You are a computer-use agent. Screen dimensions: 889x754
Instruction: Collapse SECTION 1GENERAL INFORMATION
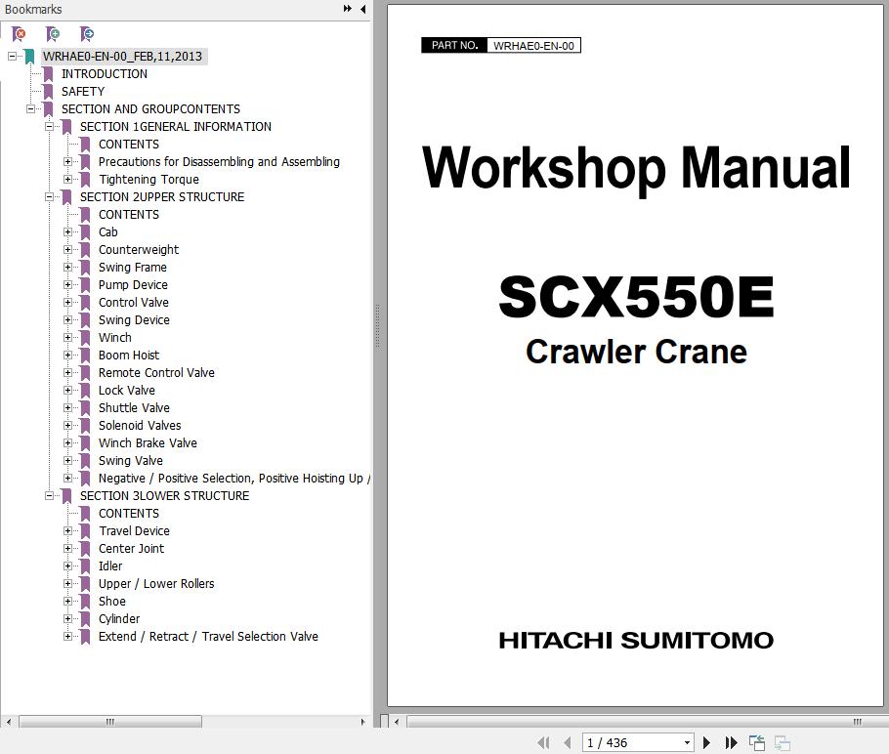[49, 126]
